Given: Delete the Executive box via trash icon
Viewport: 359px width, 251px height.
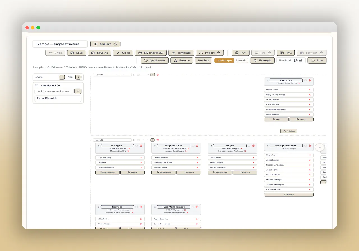Looking at the screenshot, I should pyautogui.click(x=310, y=80).
